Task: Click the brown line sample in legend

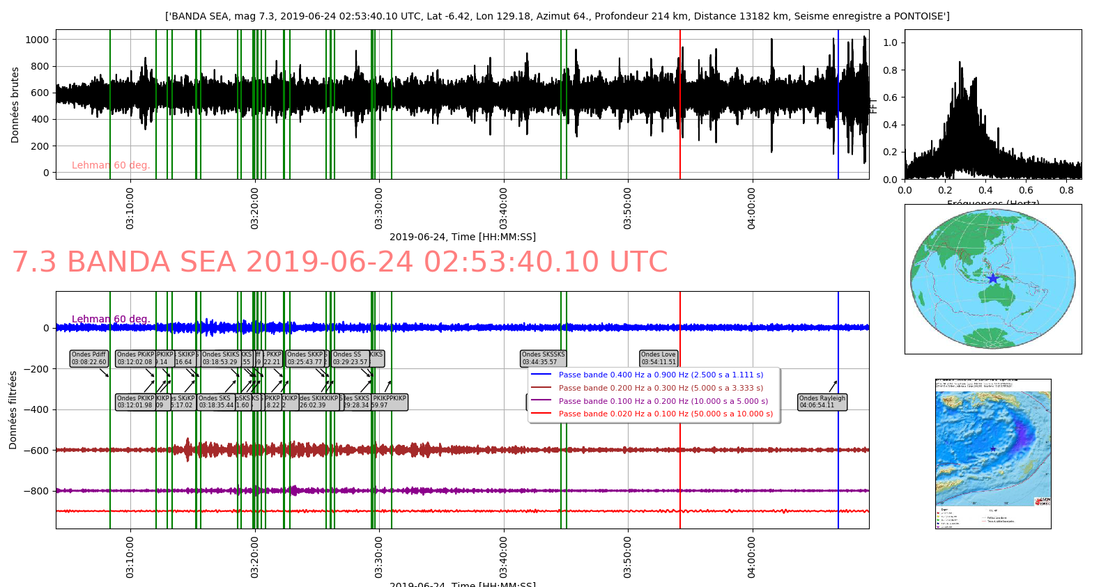Action: coord(541,388)
